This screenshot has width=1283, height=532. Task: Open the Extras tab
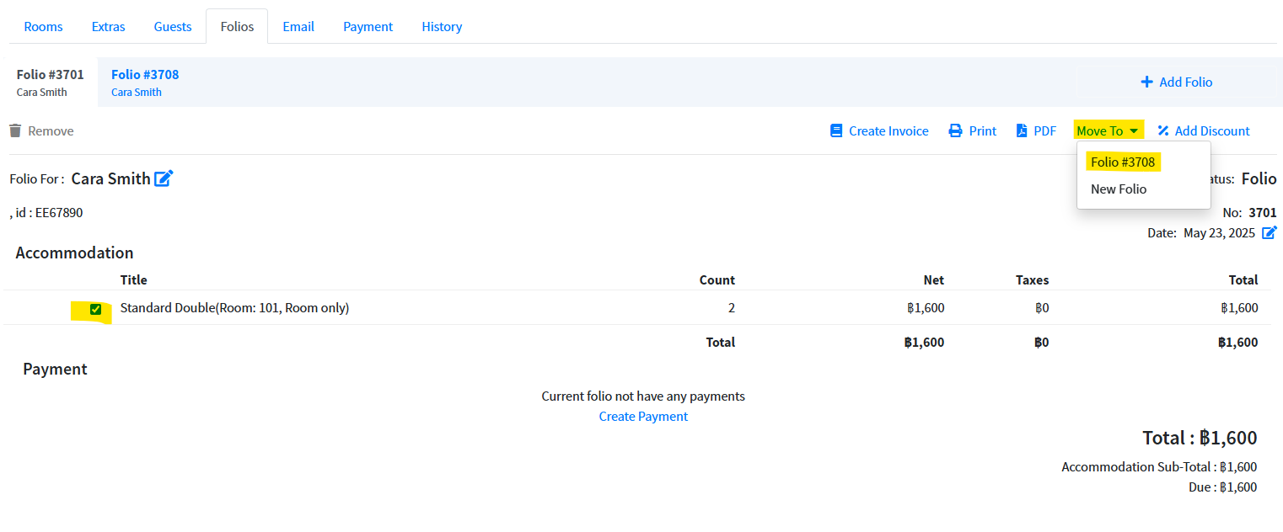(x=108, y=27)
